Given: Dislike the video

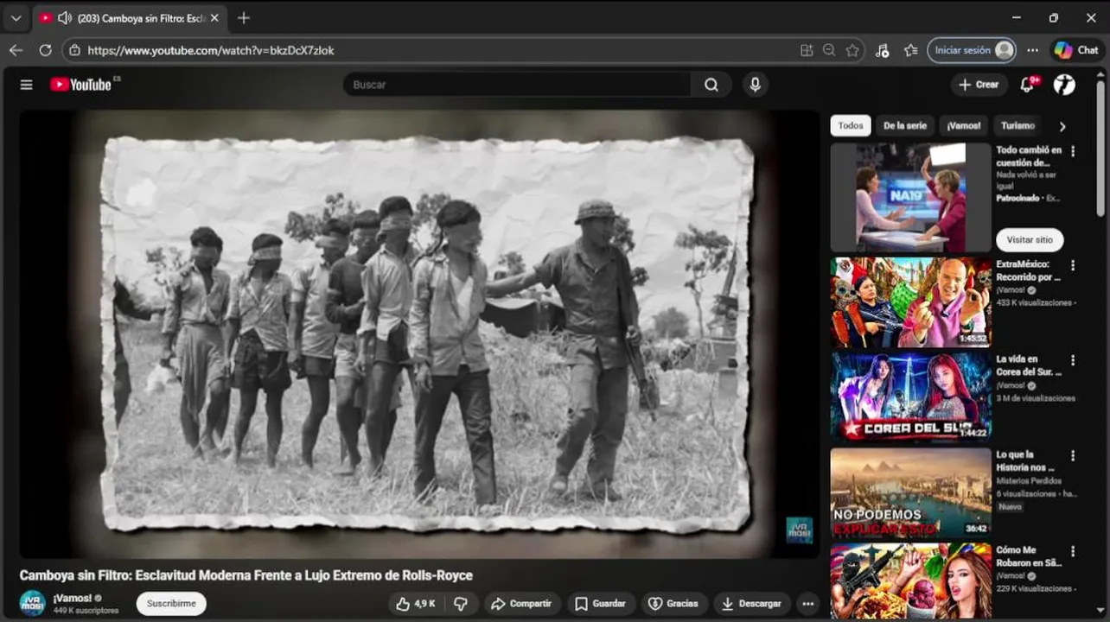Looking at the screenshot, I should pos(461,604).
